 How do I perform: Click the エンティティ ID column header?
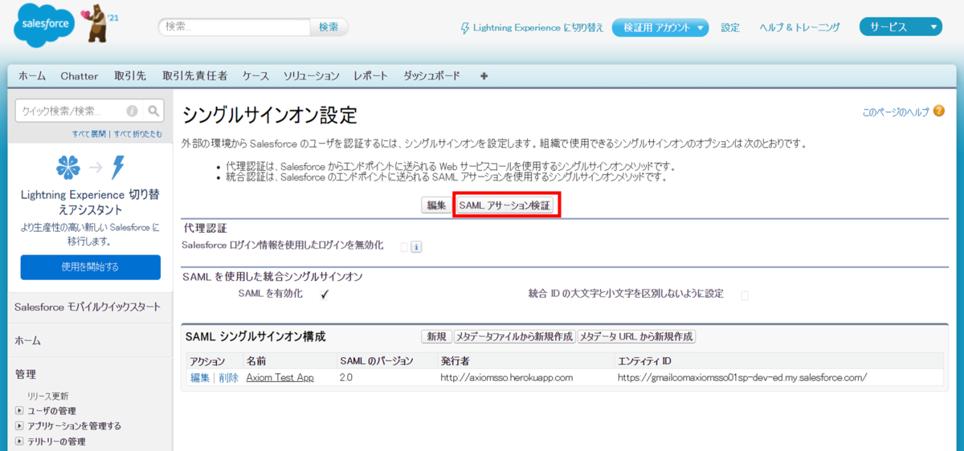coord(644,361)
